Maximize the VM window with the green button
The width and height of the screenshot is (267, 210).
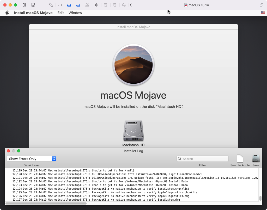15,5
